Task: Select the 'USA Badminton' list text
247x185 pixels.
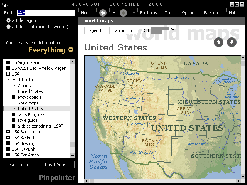Action: coord(26,132)
